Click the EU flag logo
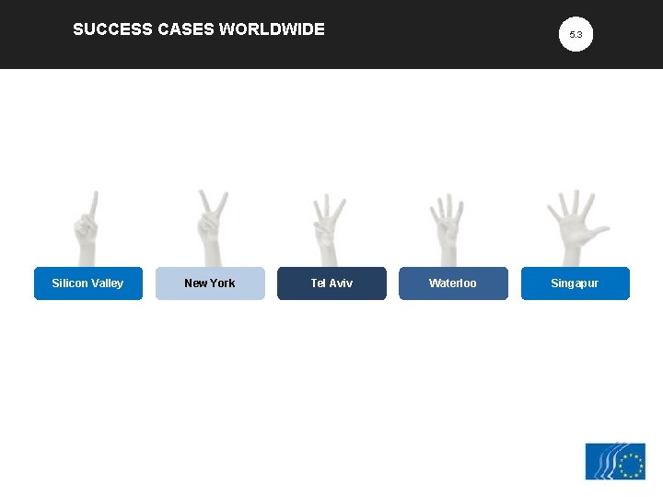 615,461
